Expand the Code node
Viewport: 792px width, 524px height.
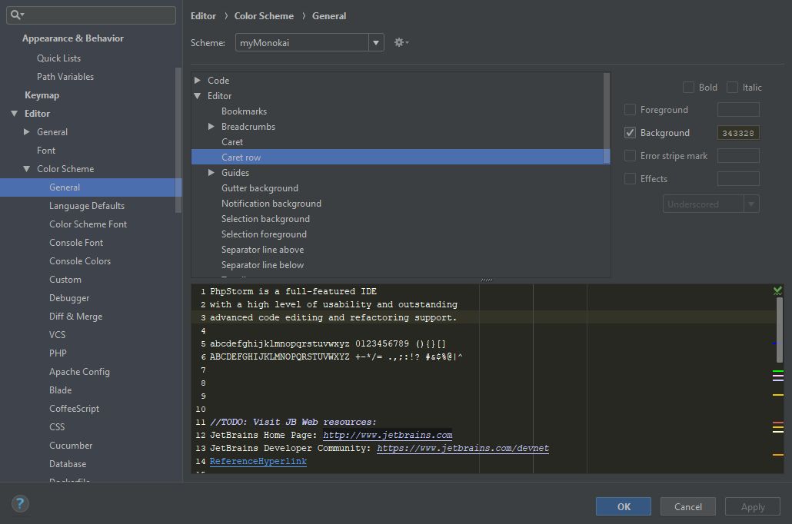pos(198,80)
